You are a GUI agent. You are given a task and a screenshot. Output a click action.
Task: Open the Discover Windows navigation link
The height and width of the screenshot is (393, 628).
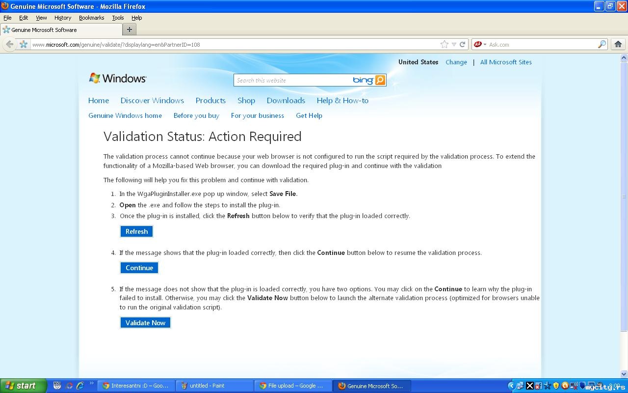tap(152, 100)
